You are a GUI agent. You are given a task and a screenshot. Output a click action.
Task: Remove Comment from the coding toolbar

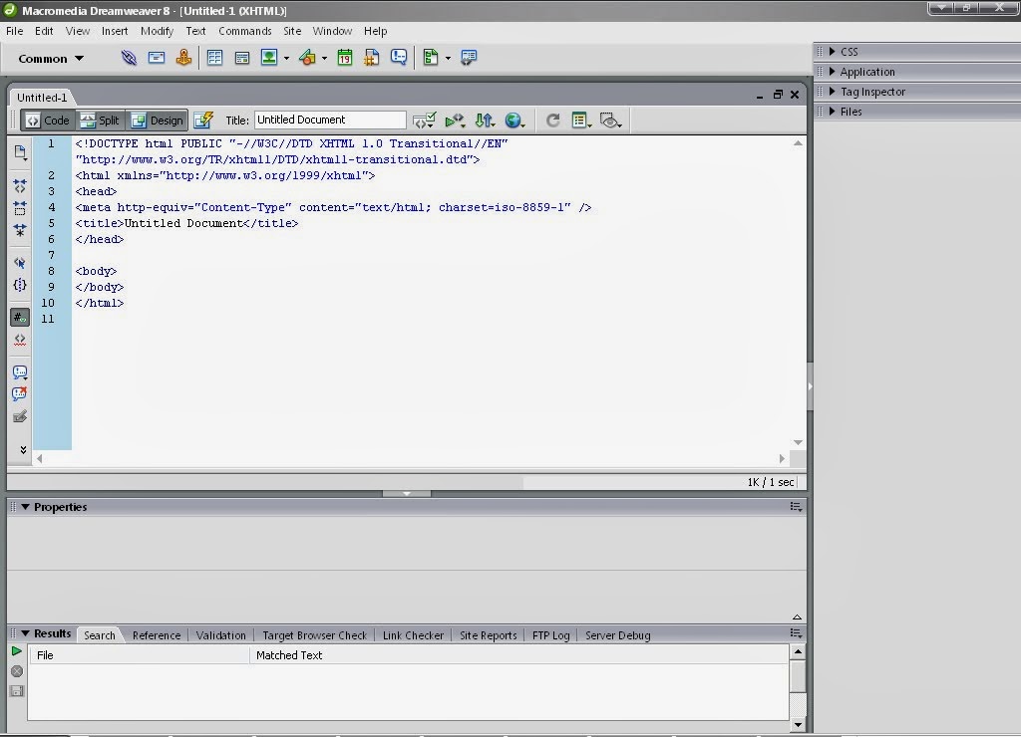point(20,394)
